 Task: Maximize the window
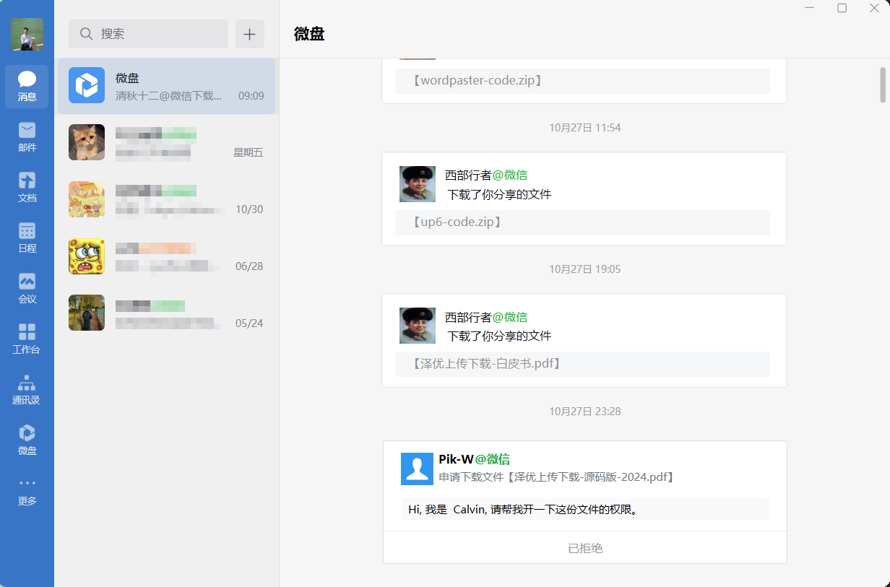coord(842,8)
